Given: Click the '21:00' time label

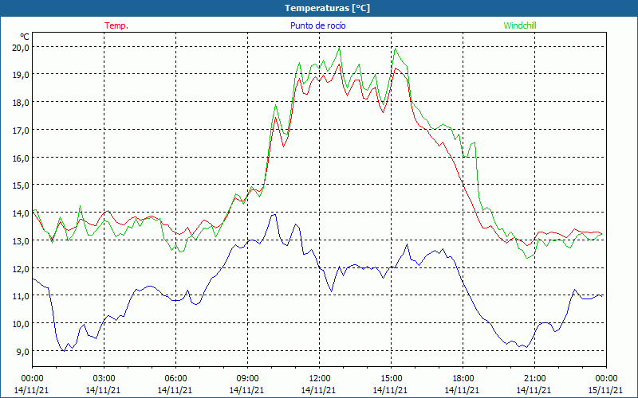Looking at the screenshot, I should (x=534, y=379).
